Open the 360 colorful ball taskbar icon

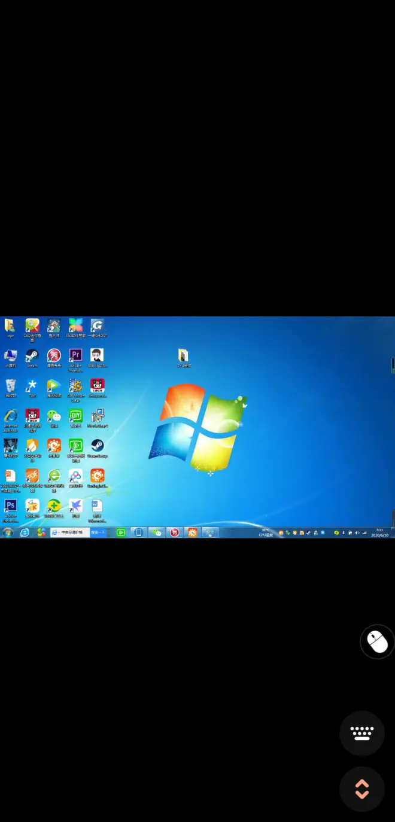41,532
